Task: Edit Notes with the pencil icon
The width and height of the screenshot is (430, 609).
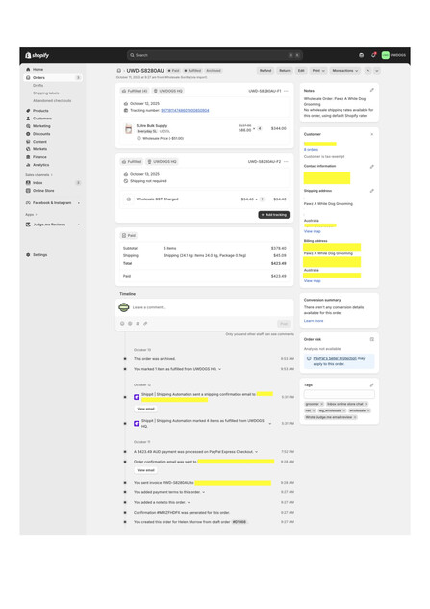Action: pos(372,91)
